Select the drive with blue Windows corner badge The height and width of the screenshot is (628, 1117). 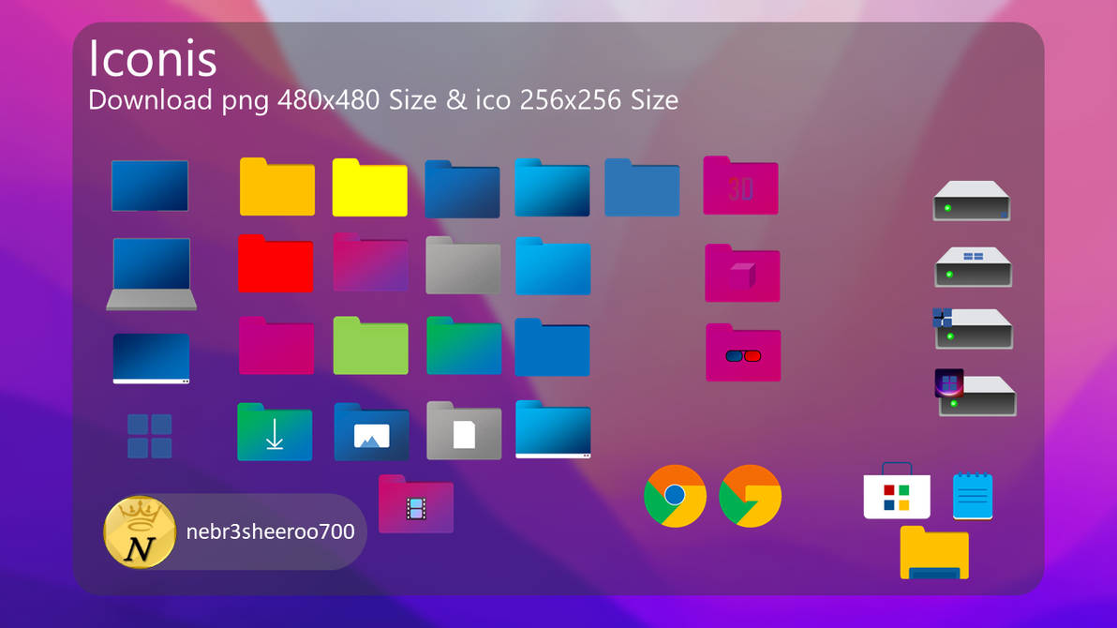pyautogui.click(x=973, y=329)
